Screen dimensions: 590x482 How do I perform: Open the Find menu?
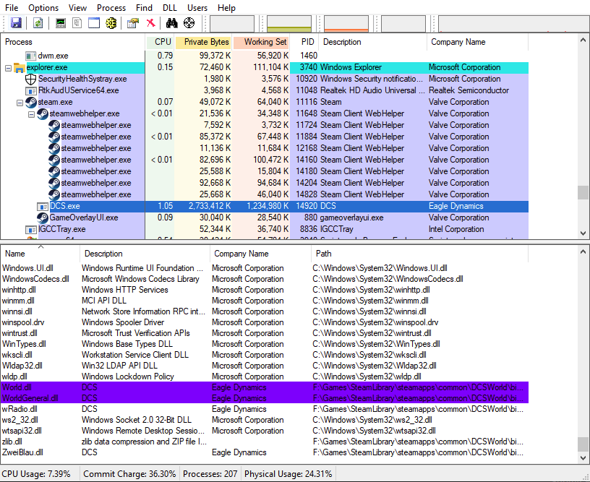click(144, 8)
